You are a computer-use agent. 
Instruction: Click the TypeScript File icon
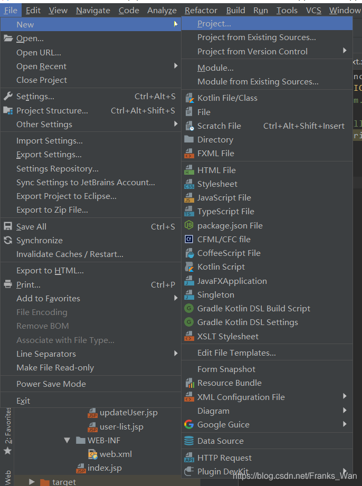189,212
